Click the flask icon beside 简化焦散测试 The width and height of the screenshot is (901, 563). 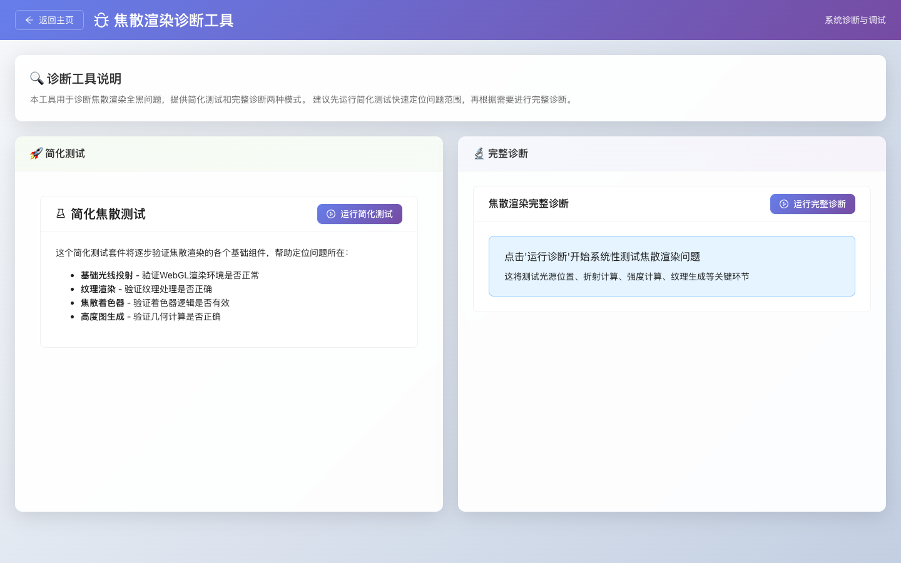tap(61, 214)
